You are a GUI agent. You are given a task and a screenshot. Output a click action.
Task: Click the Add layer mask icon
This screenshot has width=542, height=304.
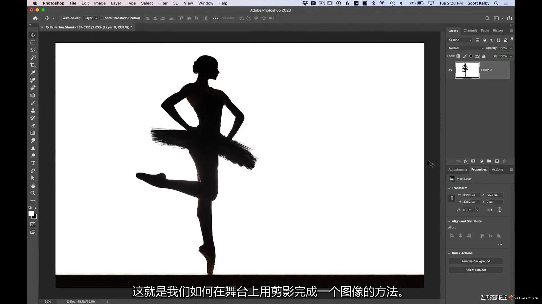point(473,161)
